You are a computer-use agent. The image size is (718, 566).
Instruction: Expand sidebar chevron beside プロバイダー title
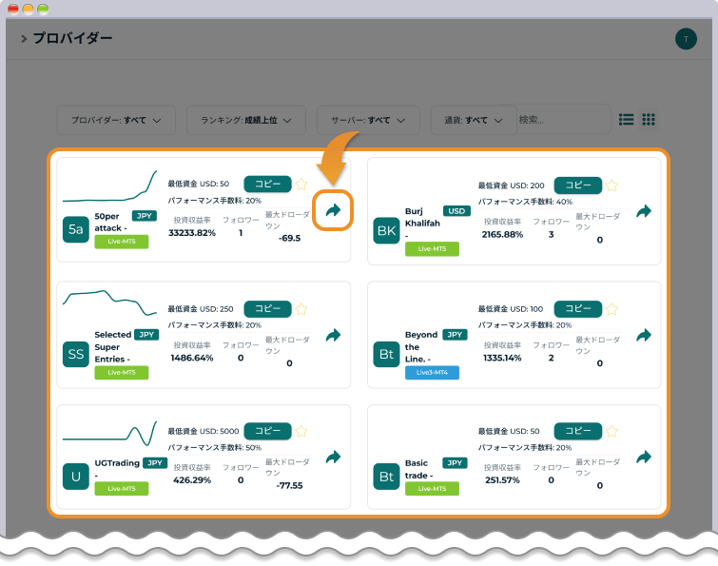pos(24,39)
